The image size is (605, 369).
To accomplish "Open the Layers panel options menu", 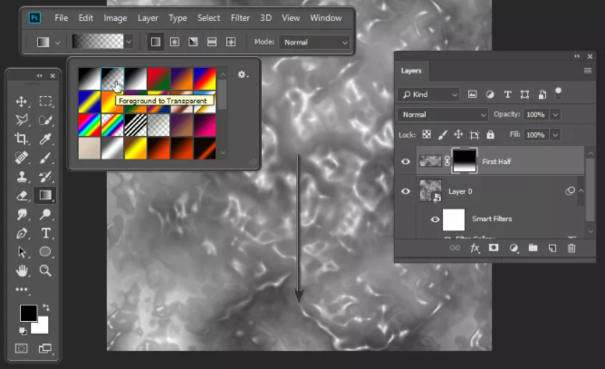I will click(587, 71).
